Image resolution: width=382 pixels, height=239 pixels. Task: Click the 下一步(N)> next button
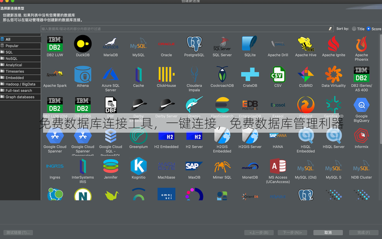pos(292,233)
